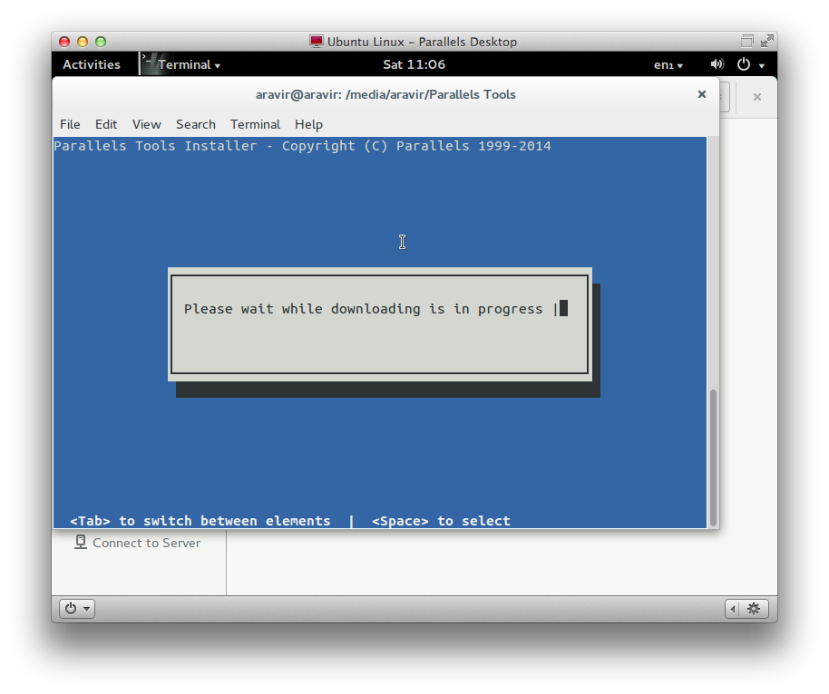Open the Edit menu

[106, 124]
